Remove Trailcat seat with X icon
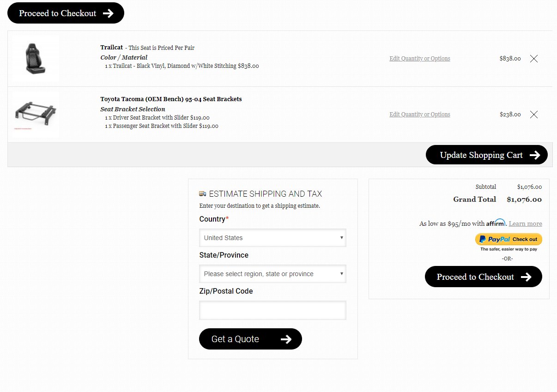 534,59
